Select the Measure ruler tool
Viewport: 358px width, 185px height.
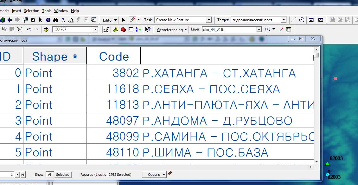(71, 20)
